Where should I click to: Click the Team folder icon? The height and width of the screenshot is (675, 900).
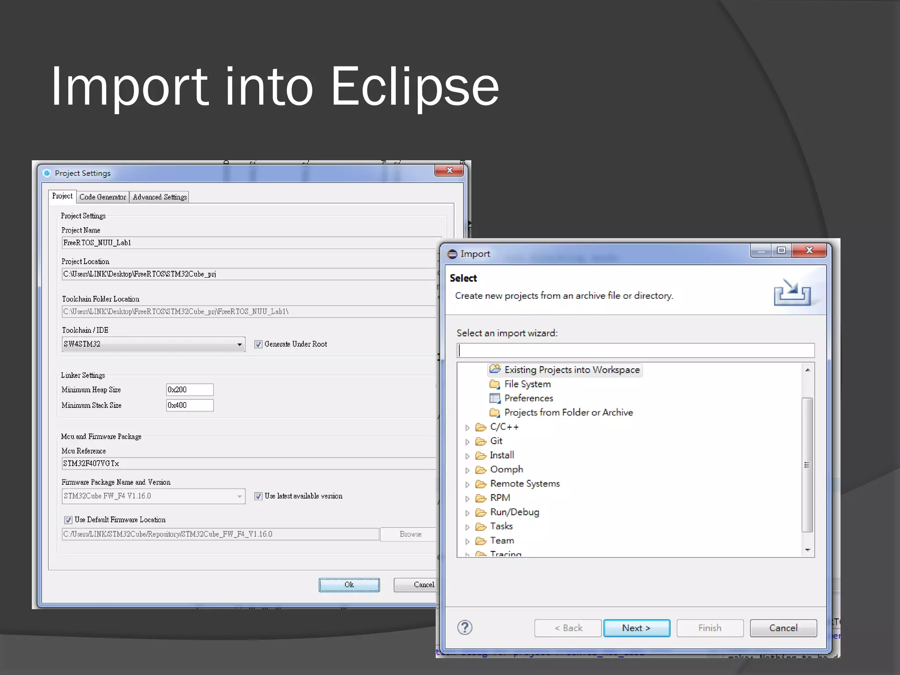[x=481, y=541]
